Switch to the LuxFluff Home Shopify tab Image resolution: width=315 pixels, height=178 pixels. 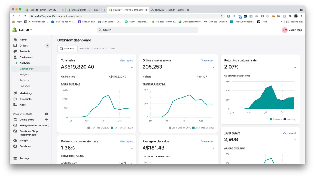coord(43,10)
